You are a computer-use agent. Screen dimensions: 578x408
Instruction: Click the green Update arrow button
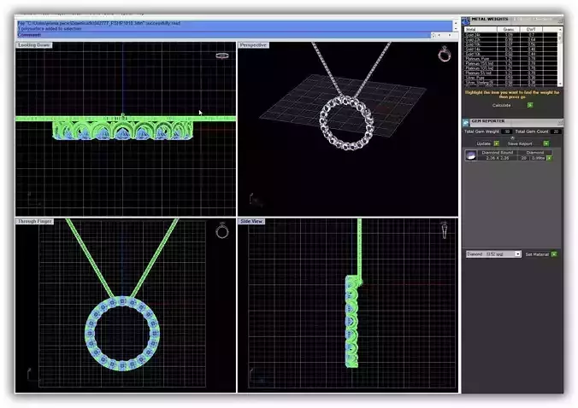coord(497,143)
